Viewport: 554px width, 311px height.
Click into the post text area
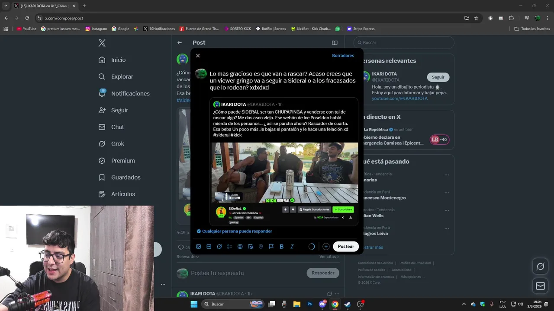pos(283,81)
